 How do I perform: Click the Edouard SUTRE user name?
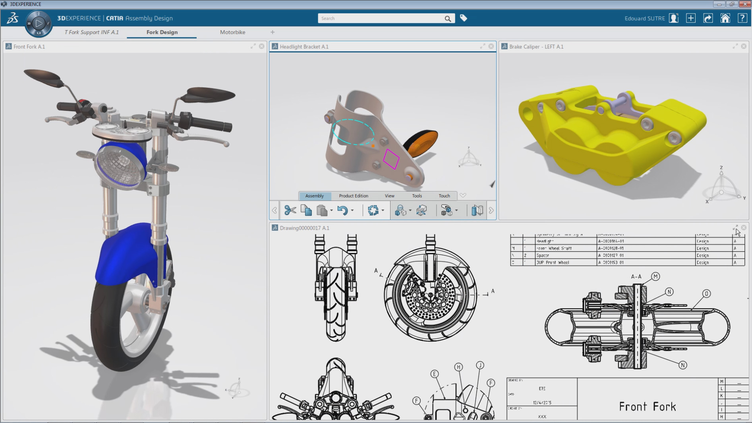click(644, 18)
